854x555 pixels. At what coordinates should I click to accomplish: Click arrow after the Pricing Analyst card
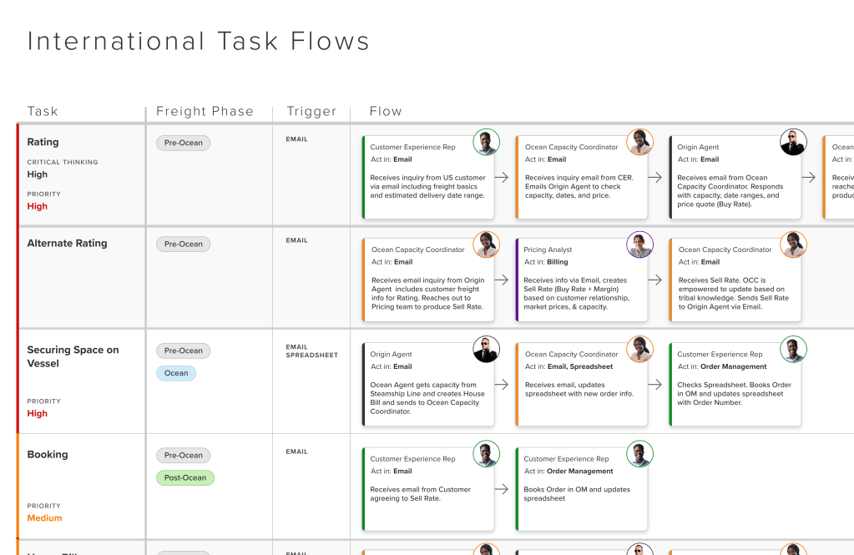pyautogui.click(x=655, y=280)
